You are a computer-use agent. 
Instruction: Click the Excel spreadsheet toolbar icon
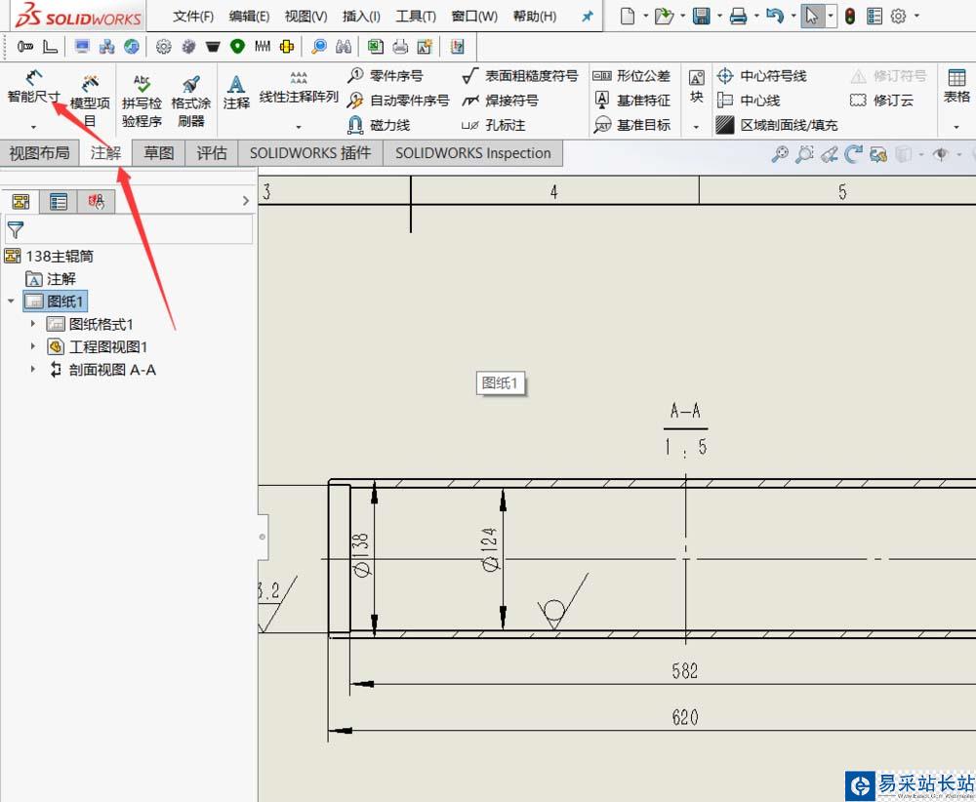(376, 46)
